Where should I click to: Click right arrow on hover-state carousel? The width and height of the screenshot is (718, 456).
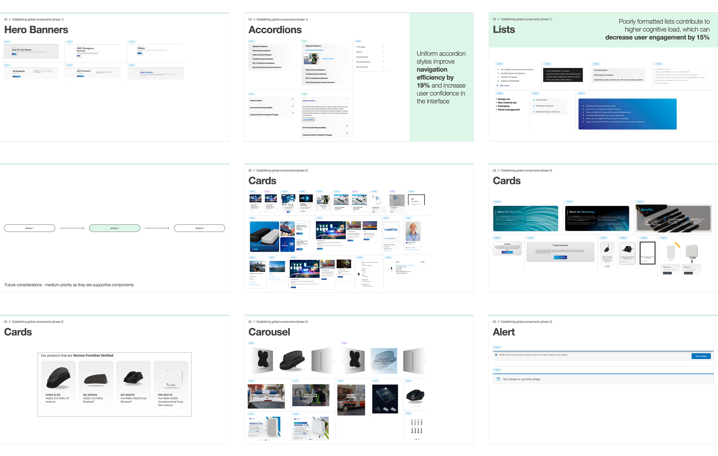click(x=425, y=361)
